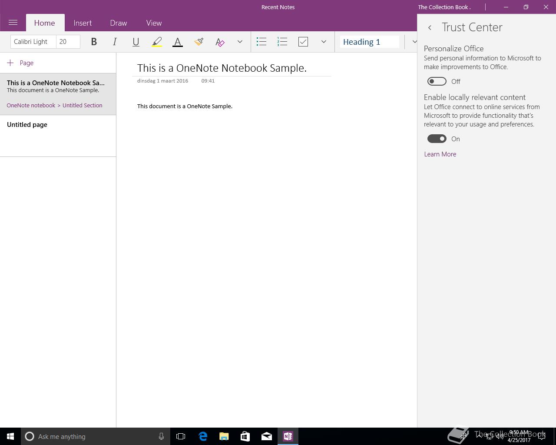
Task: Expand more paragraph list options
Action: (x=324, y=42)
